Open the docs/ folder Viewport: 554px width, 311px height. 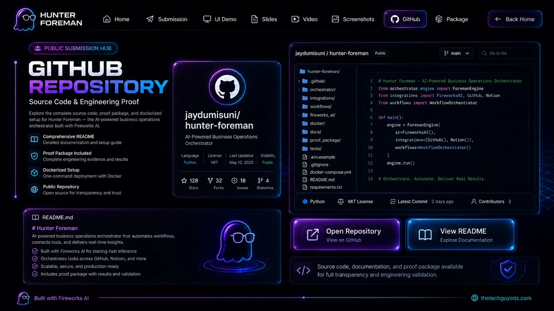pyautogui.click(x=312, y=132)
